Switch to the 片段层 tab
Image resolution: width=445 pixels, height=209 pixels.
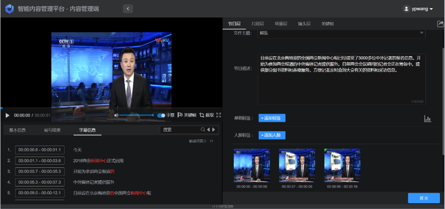pyautogui.click(x=258, y=24)
